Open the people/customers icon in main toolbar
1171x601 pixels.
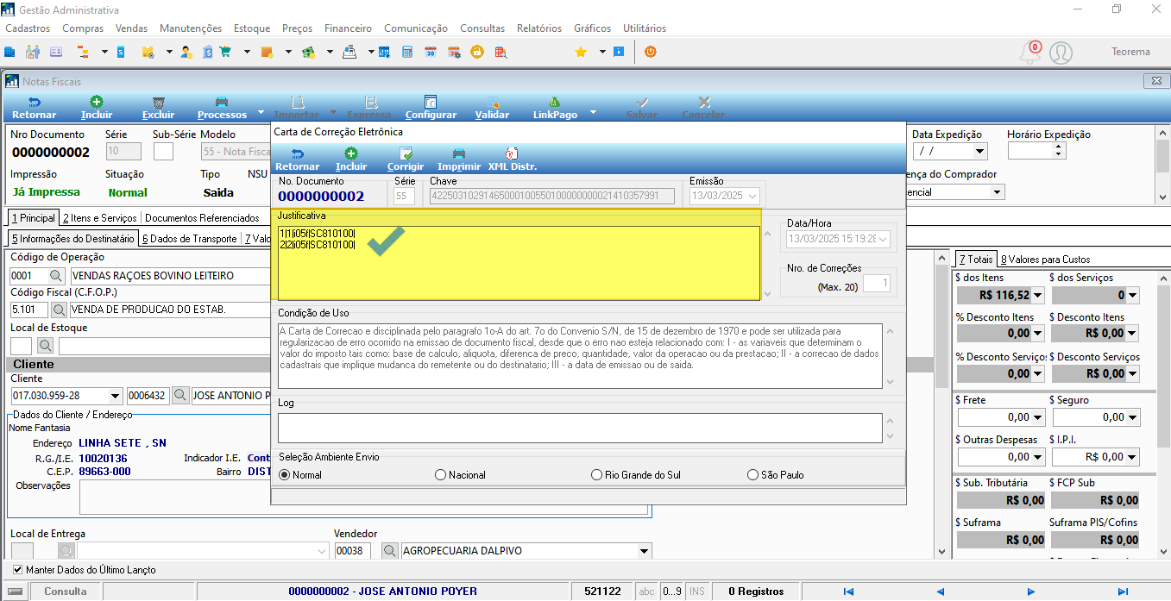coord(34,52)
